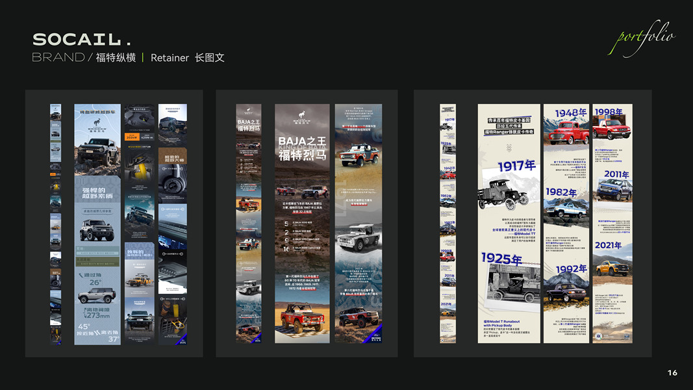Click the '2021年' heading
The image size is (693, 390).
(x=608, y=245)
